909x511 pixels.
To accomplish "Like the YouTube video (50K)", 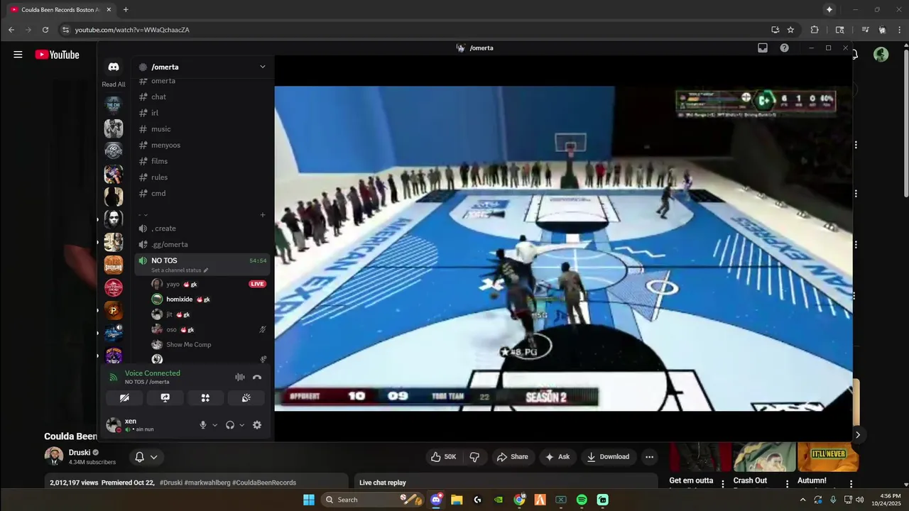I will pos(443,457).
